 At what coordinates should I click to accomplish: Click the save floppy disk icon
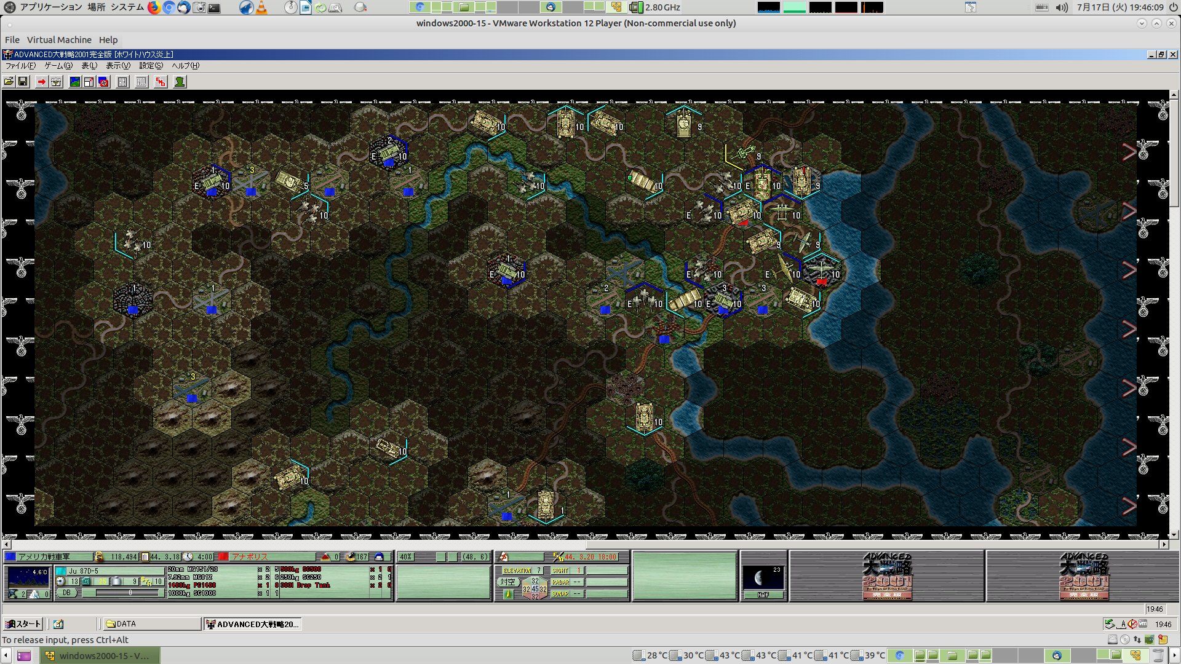23,82
